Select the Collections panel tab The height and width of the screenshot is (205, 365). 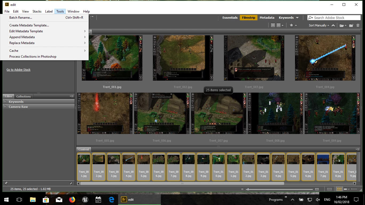24,96
